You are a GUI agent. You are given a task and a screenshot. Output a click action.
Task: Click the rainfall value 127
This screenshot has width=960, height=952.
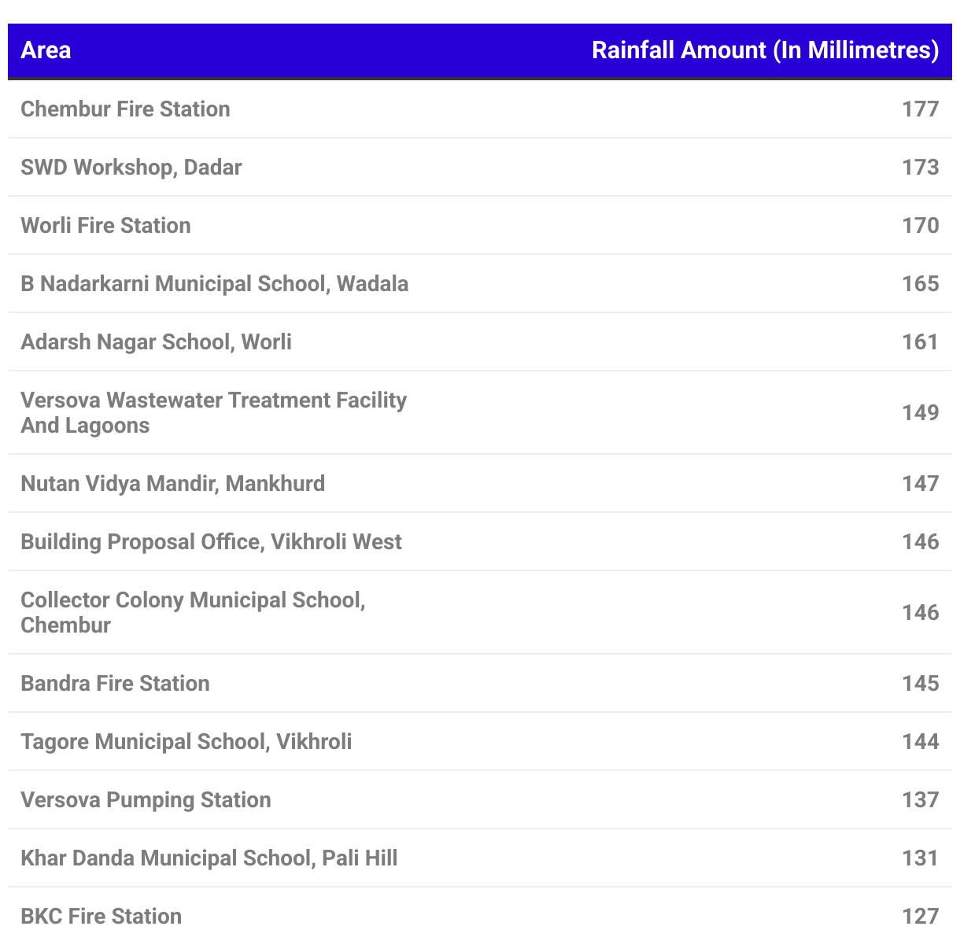(920, 916)
